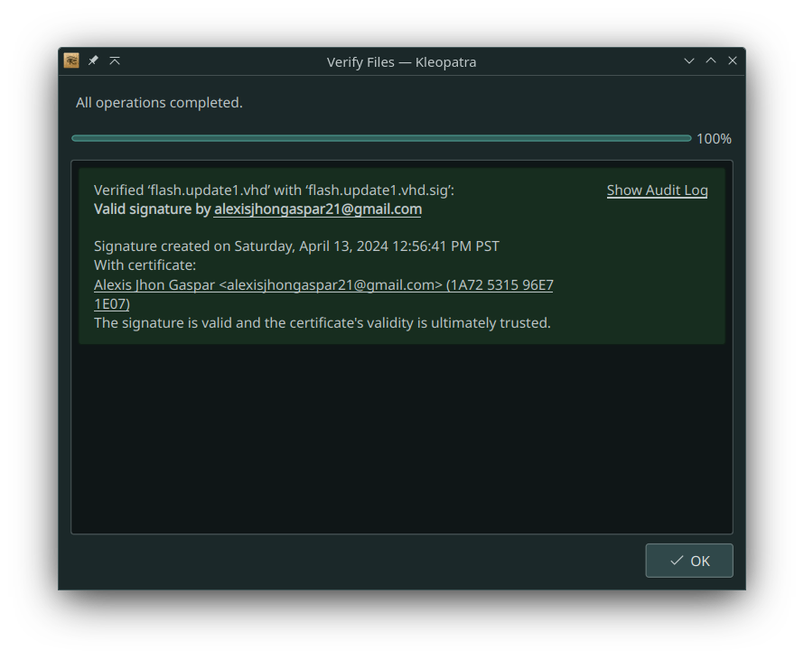This screenshot has height=659, width=804.
Task: Click the 'signature is valid' trust statement
Action: tap(322, 323)
